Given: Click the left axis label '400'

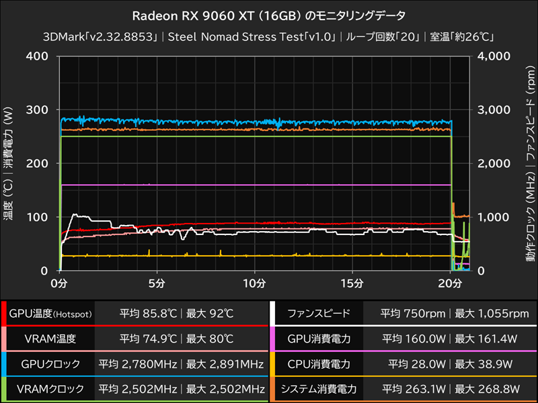Looking at the screenshot, I should (x=37, y=56).
